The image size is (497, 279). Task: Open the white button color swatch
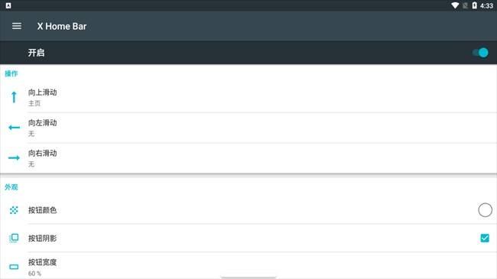click(x=485, y=210)
